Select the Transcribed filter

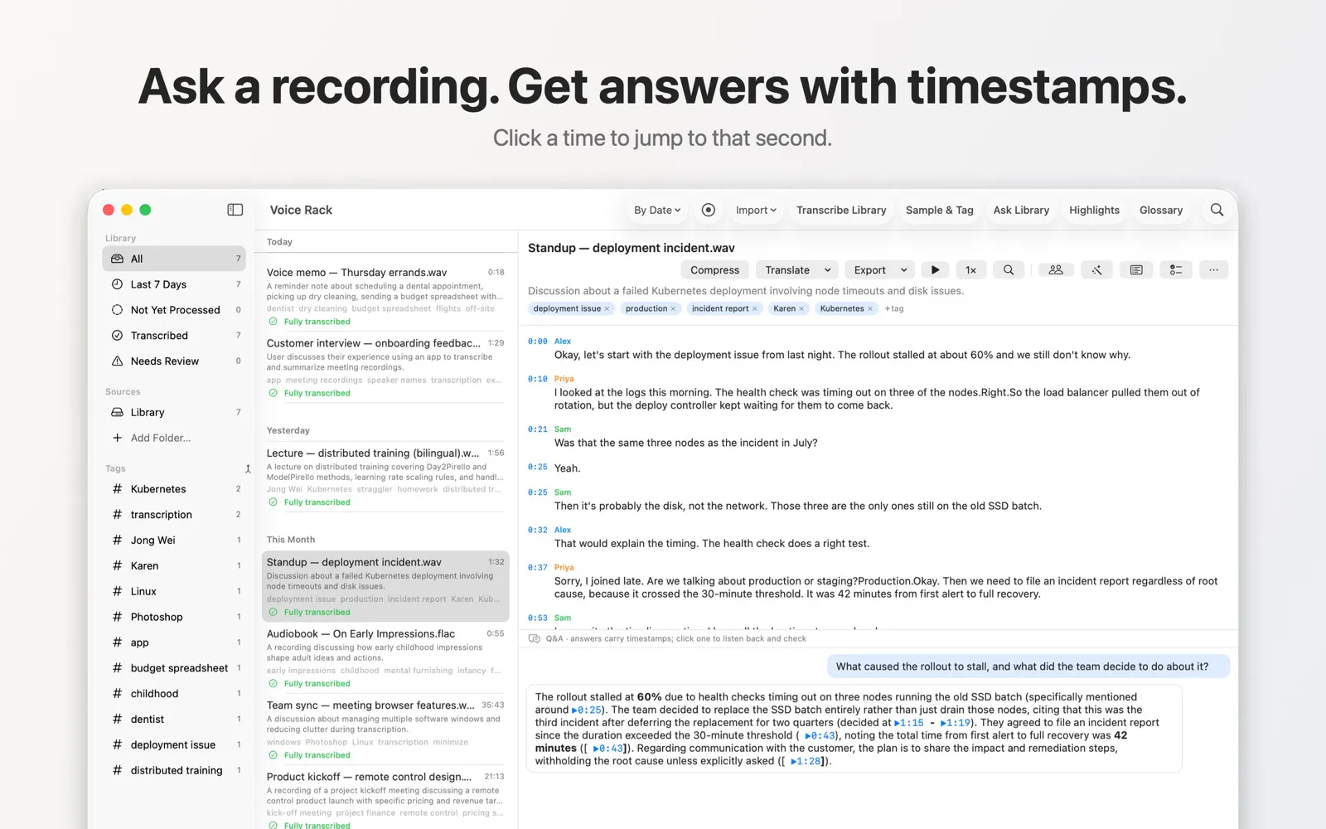(174, 336)
